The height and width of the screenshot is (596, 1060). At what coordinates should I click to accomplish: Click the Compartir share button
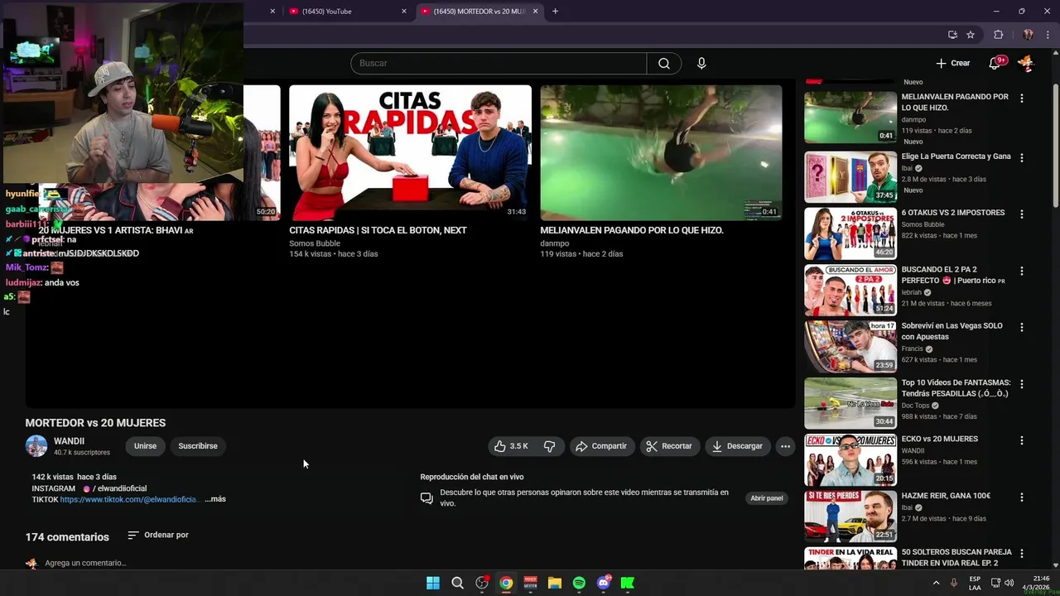601,446
